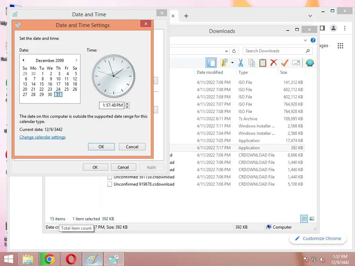Click the Paste clipboard icon in Downloads toolbar
This screenshot has width=355, height=266.
click(263, 63)
